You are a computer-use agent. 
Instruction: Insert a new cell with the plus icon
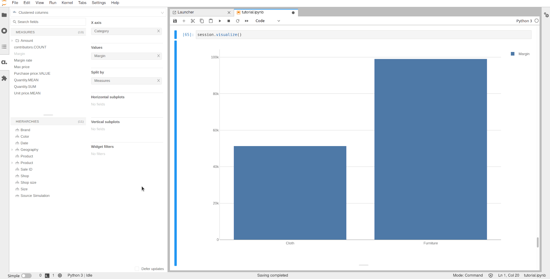coord(184,21)
